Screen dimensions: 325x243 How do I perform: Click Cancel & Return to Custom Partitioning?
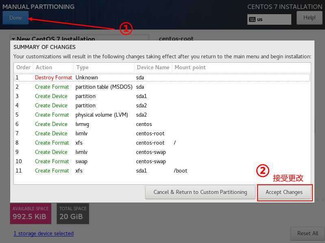pos(200,192)
